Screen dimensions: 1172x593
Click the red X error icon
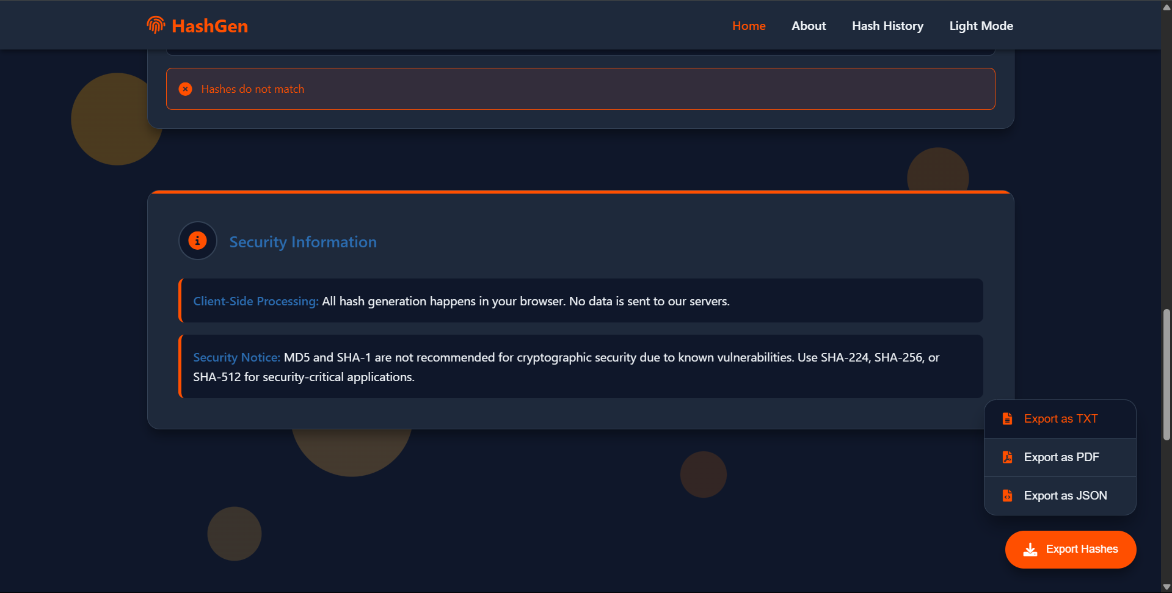click(x=185, y=89)
